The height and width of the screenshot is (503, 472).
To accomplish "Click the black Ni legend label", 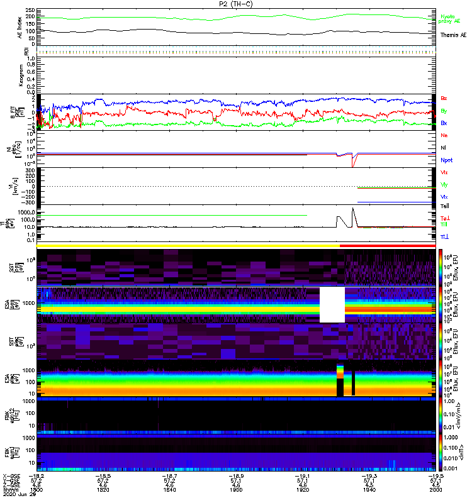I will click(443, 148).
